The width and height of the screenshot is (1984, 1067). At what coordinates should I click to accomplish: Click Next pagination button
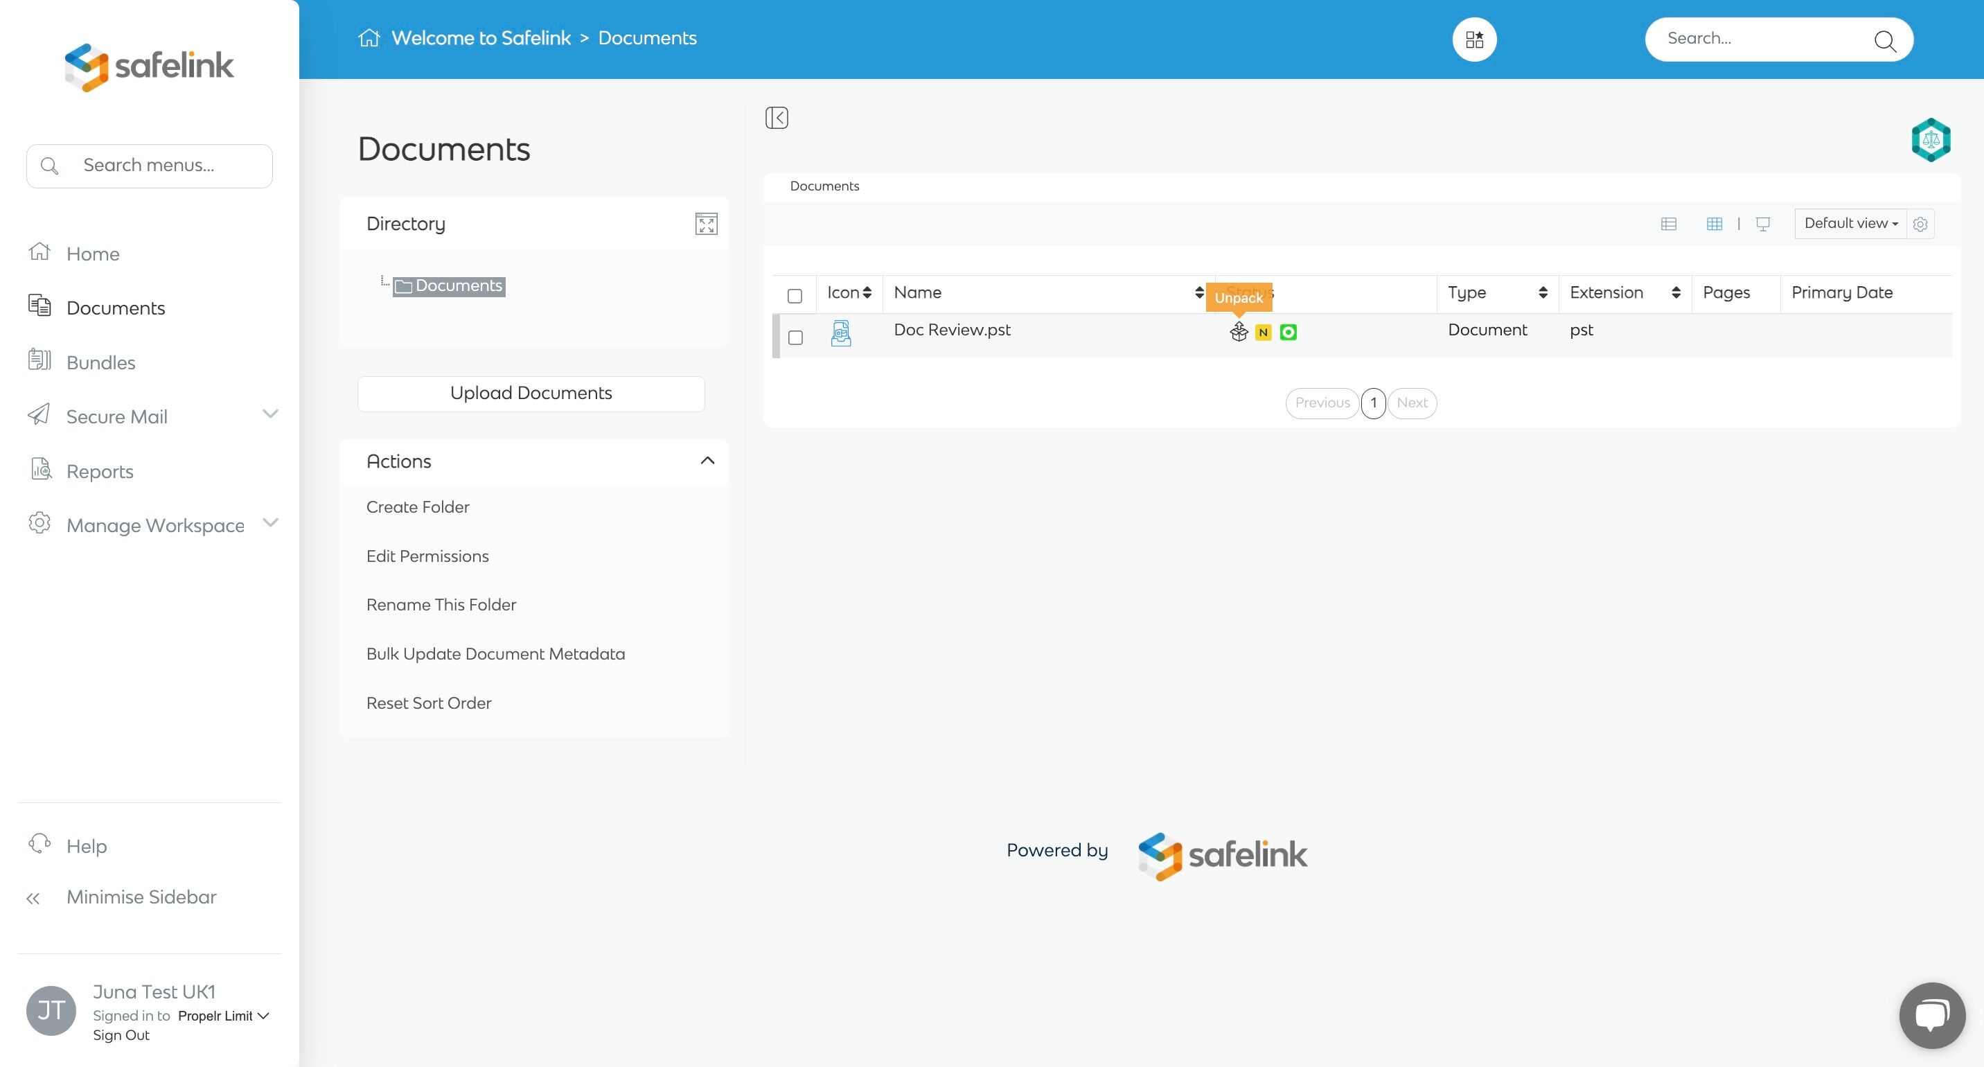[1412, 403]
